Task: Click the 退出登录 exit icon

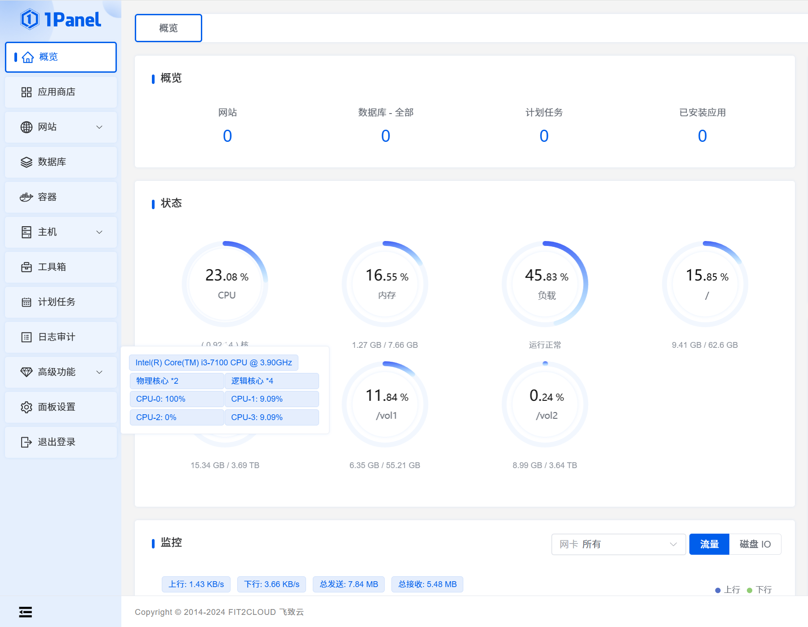Action: [27, 442]
